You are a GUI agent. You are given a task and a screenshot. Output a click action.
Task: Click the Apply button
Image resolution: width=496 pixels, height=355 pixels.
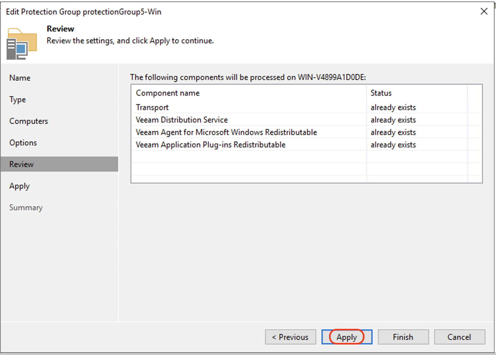[x=347, y=337]
